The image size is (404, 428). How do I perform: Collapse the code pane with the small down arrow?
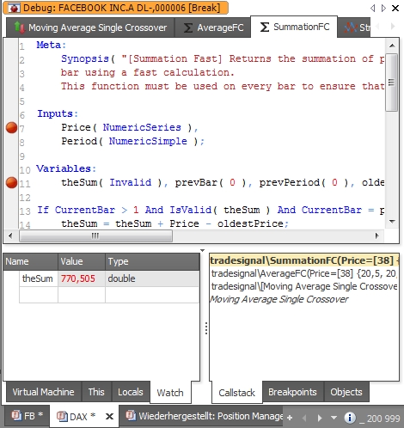point(202,250)
